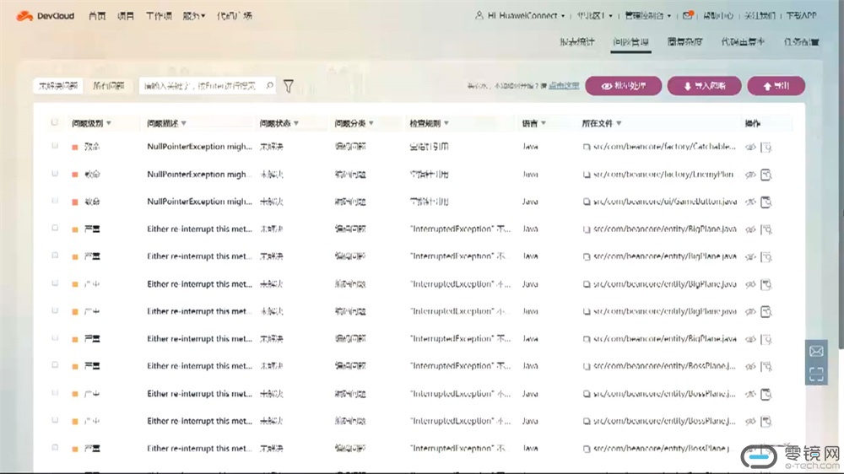Click in the keyword search input field

201,85
